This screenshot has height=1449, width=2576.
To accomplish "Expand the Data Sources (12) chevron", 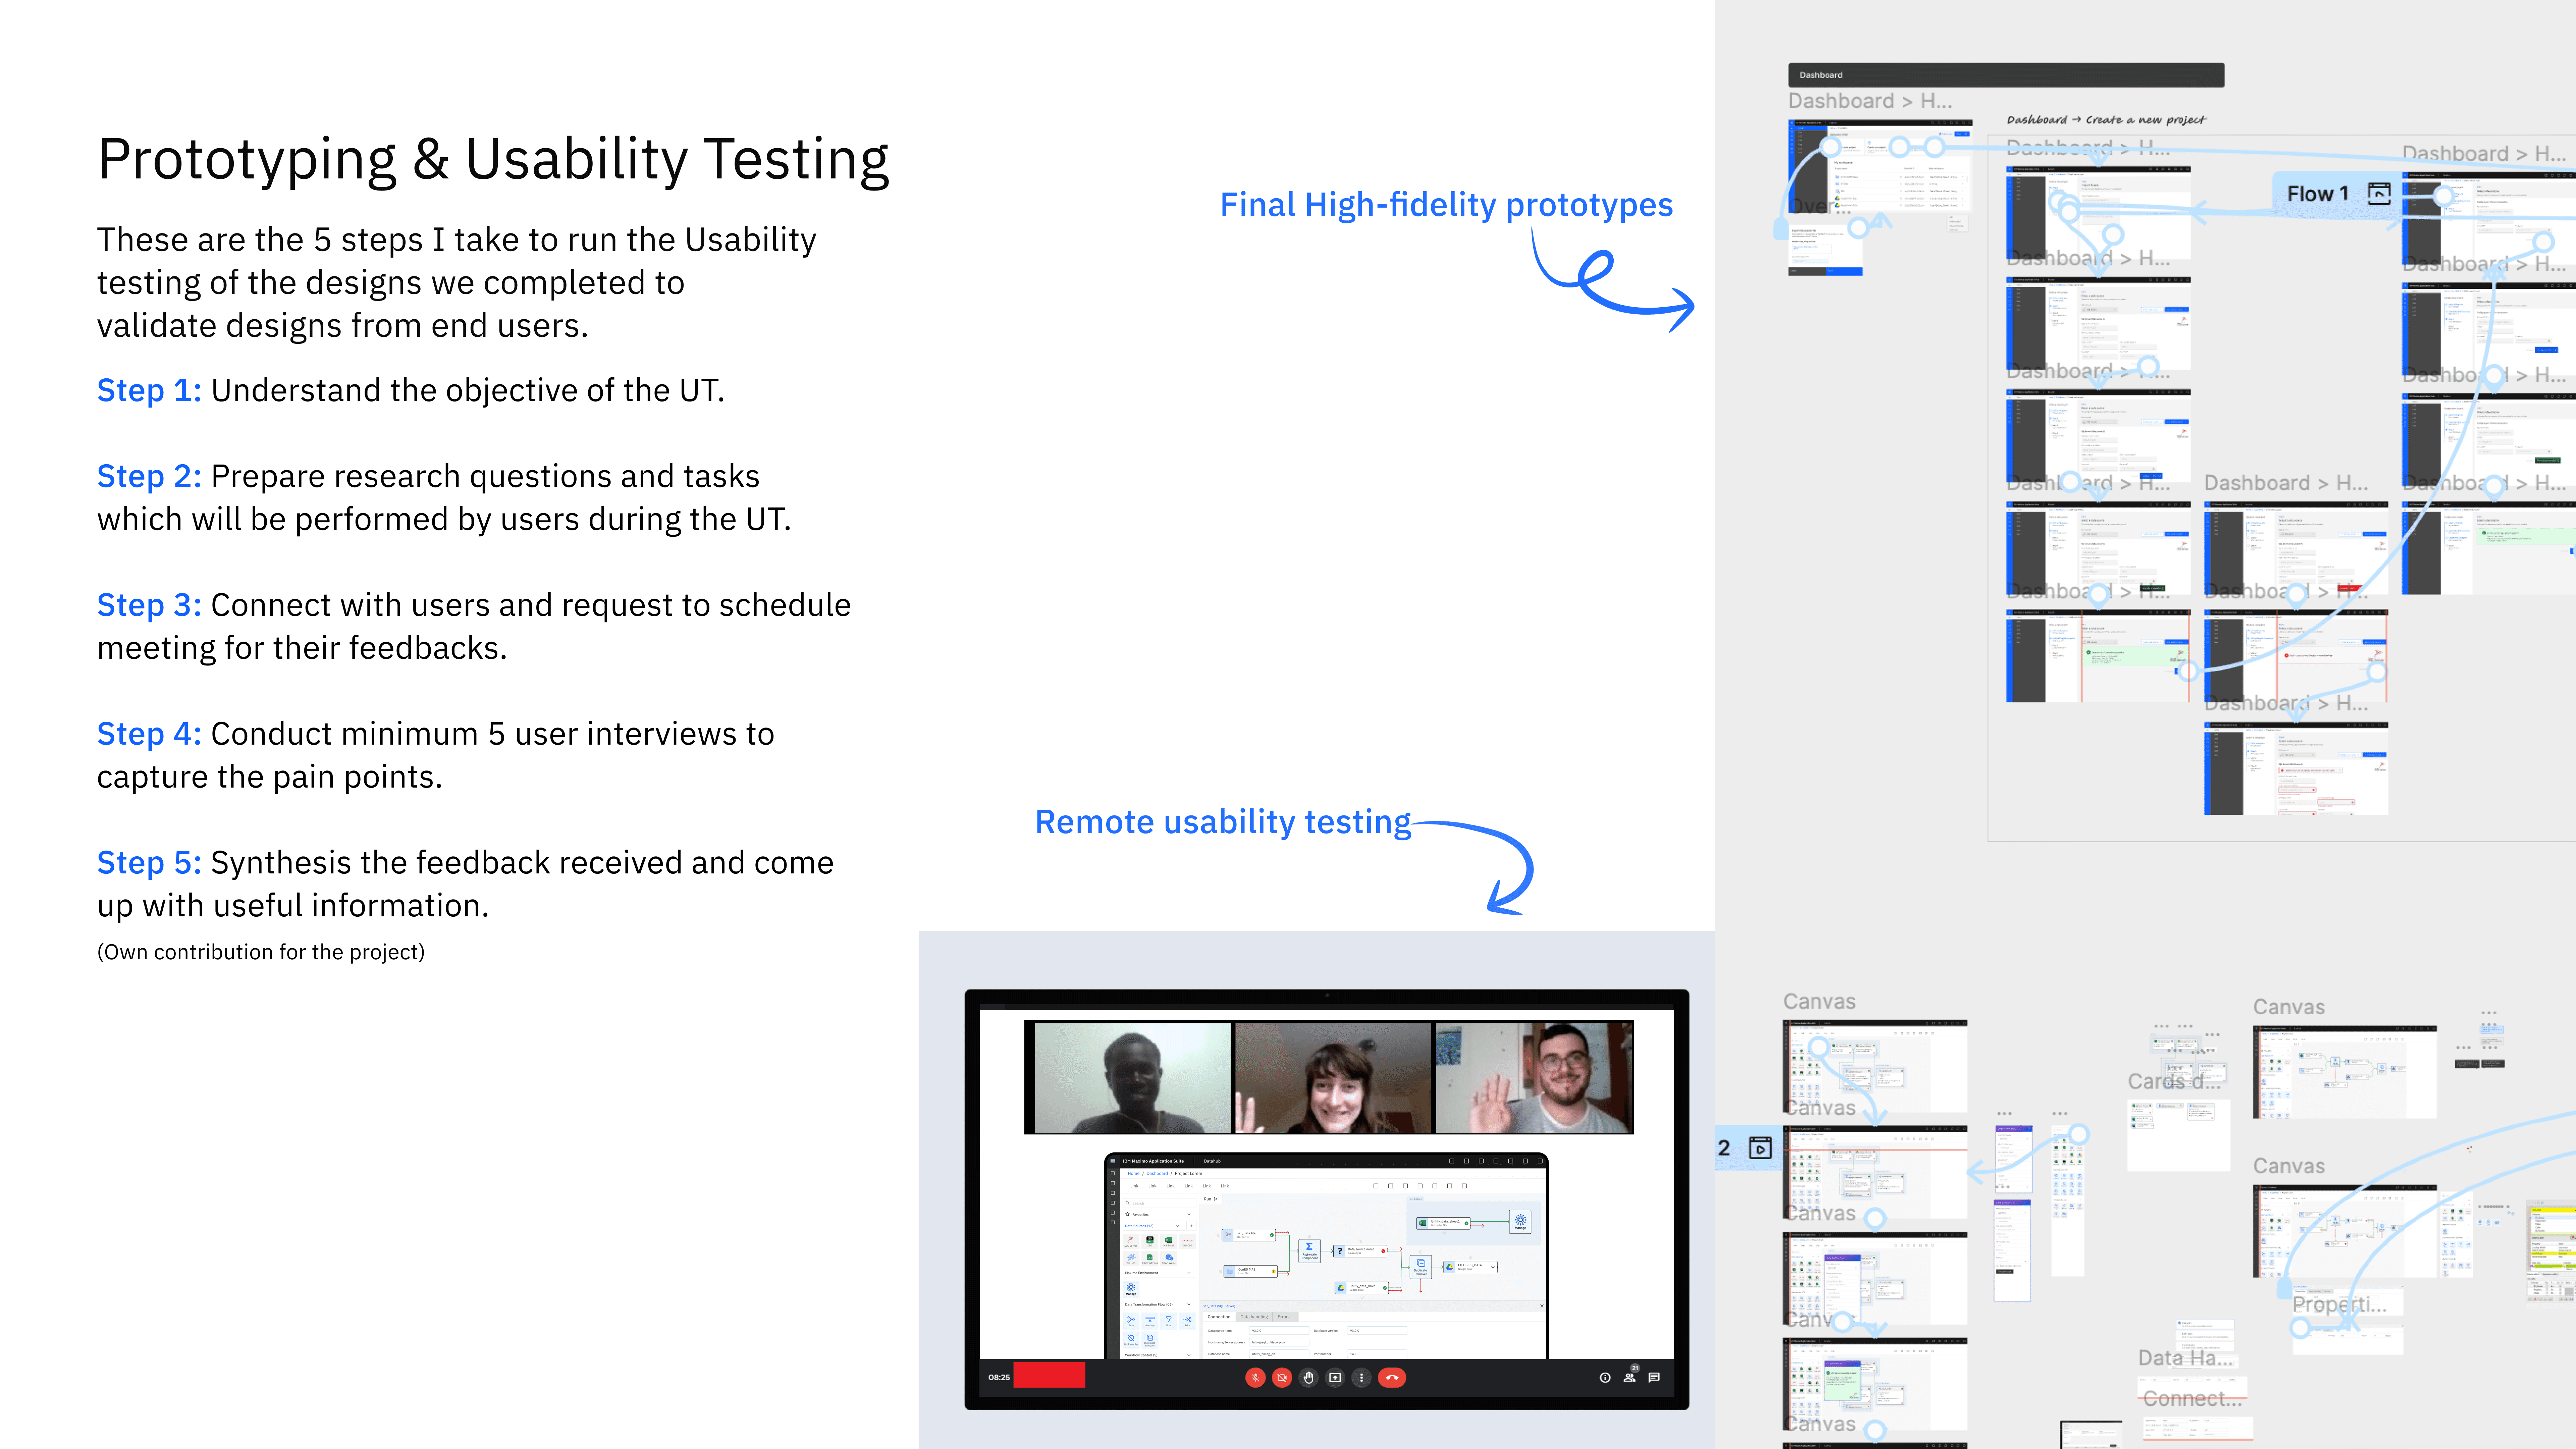I will pos(1177,1226).
